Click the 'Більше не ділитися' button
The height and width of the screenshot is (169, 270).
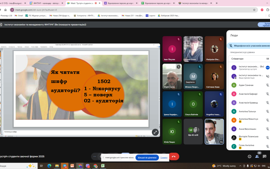pyautogui.click(x=147, y=158)
